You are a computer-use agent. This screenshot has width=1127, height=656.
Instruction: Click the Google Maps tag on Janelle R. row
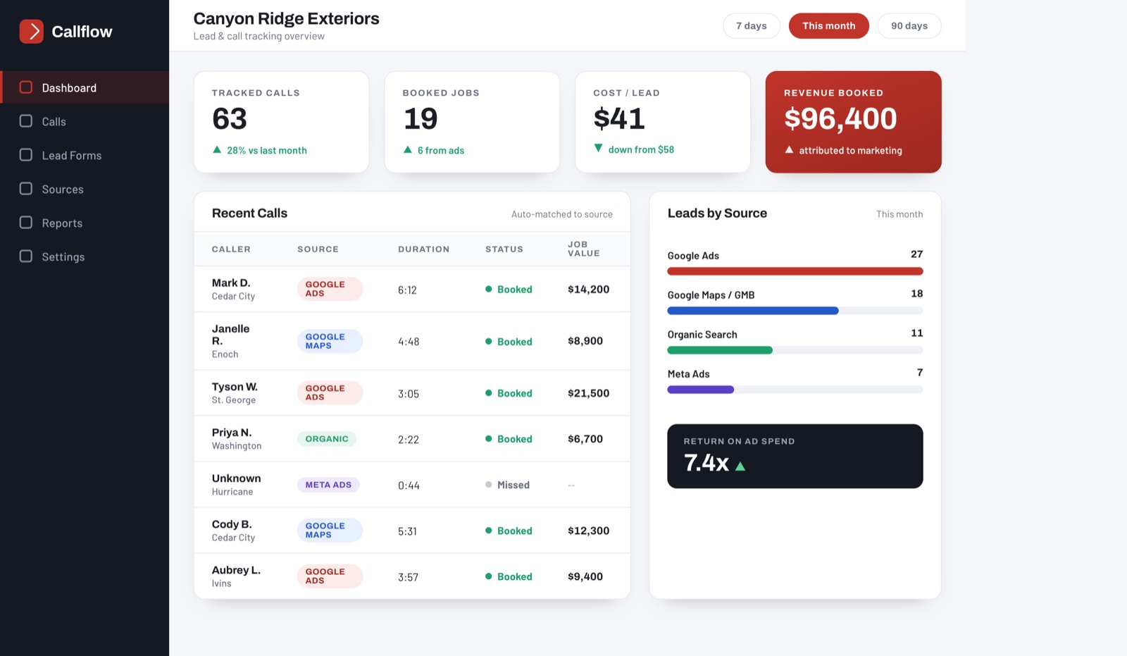[330, 341]
